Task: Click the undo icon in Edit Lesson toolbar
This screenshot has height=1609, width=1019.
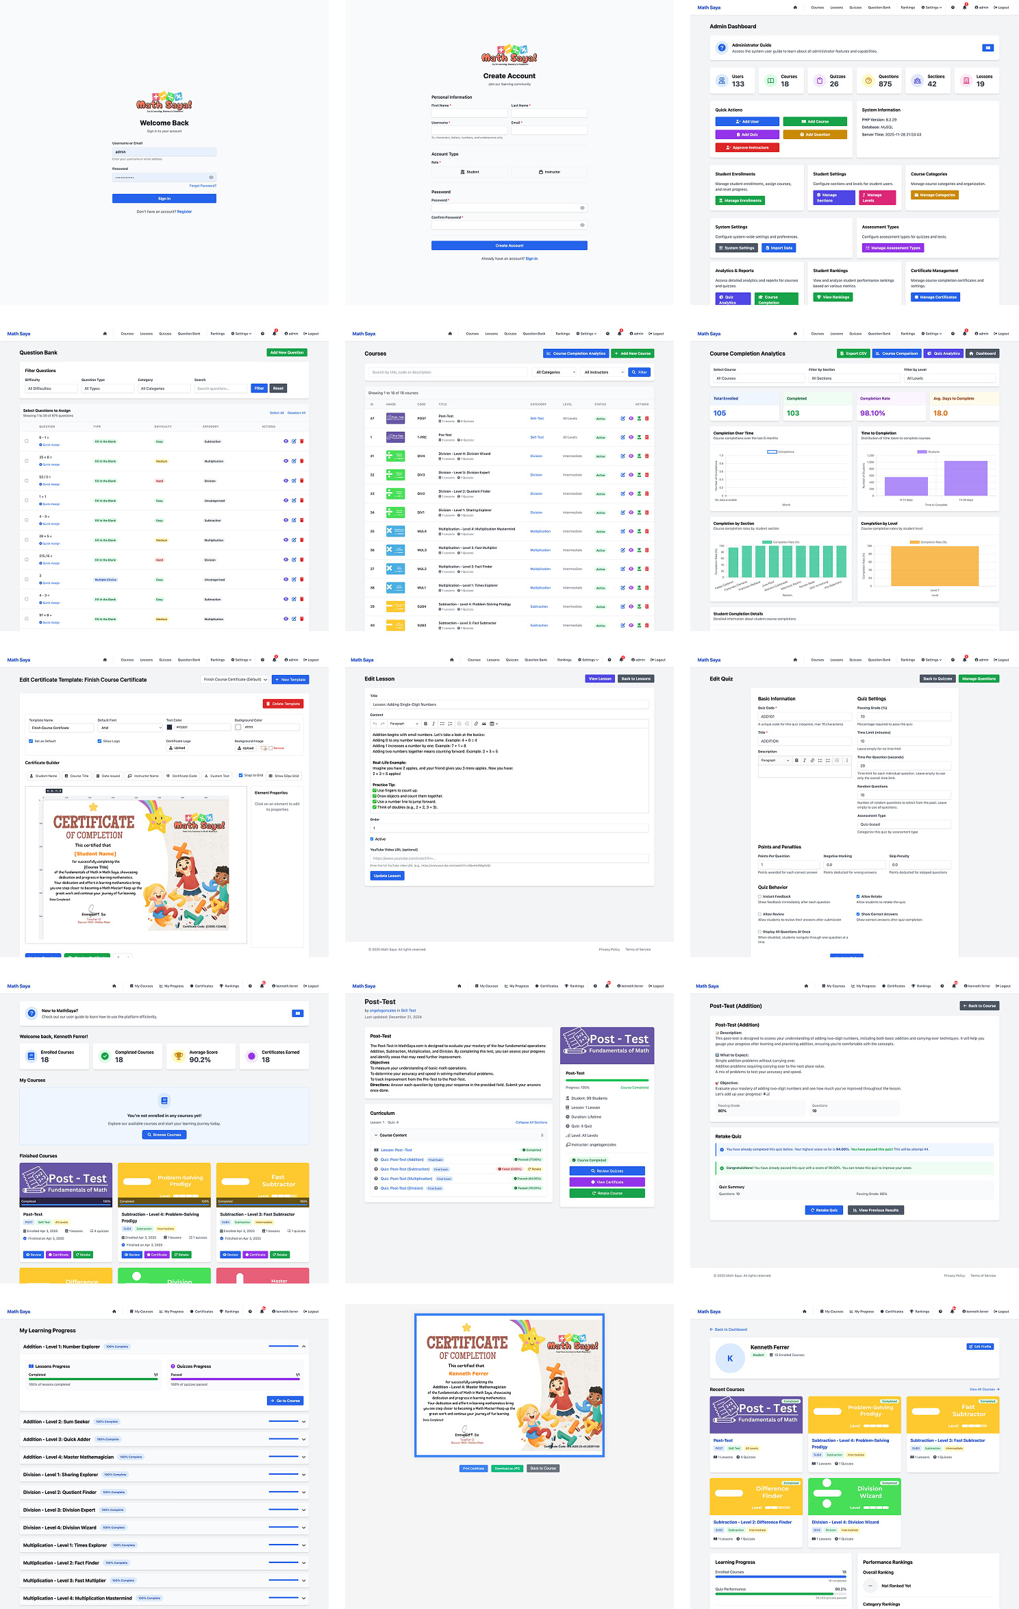Action: tap(375, 724)
